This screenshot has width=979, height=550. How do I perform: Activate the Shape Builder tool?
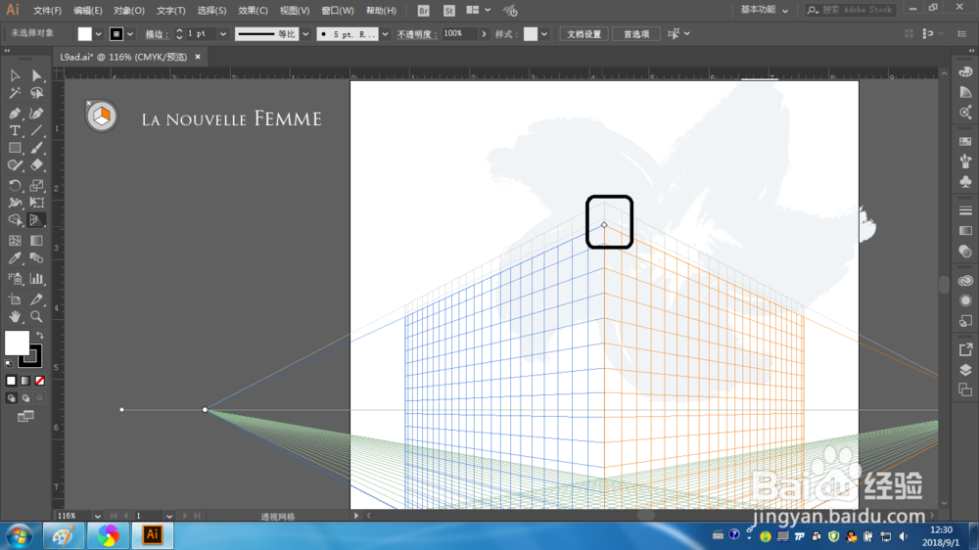(15, 220)
